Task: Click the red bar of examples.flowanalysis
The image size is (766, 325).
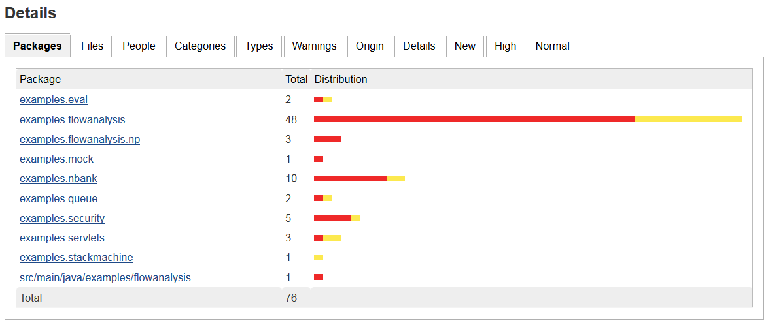Action: [474, 119]
